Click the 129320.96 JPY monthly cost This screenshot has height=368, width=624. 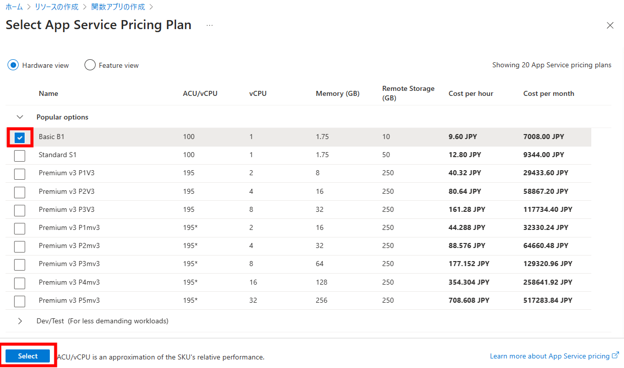coord(548,264)
